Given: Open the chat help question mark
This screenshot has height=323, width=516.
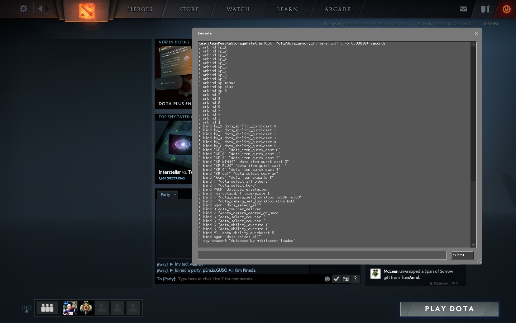Looking at the screenshot, I should 355,279.
